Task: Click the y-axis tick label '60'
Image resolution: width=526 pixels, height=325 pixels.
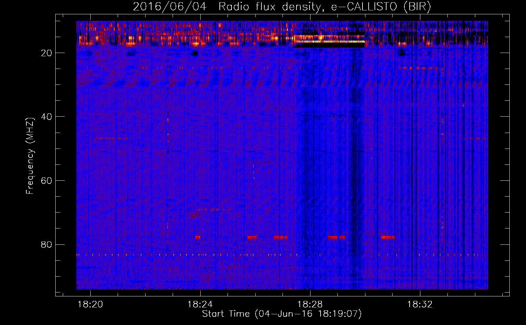Action: pos(46,181)
